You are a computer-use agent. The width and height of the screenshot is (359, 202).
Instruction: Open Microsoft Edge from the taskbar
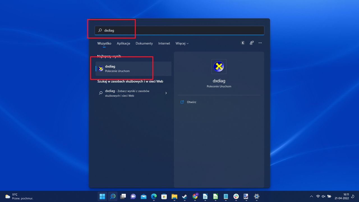154,196
